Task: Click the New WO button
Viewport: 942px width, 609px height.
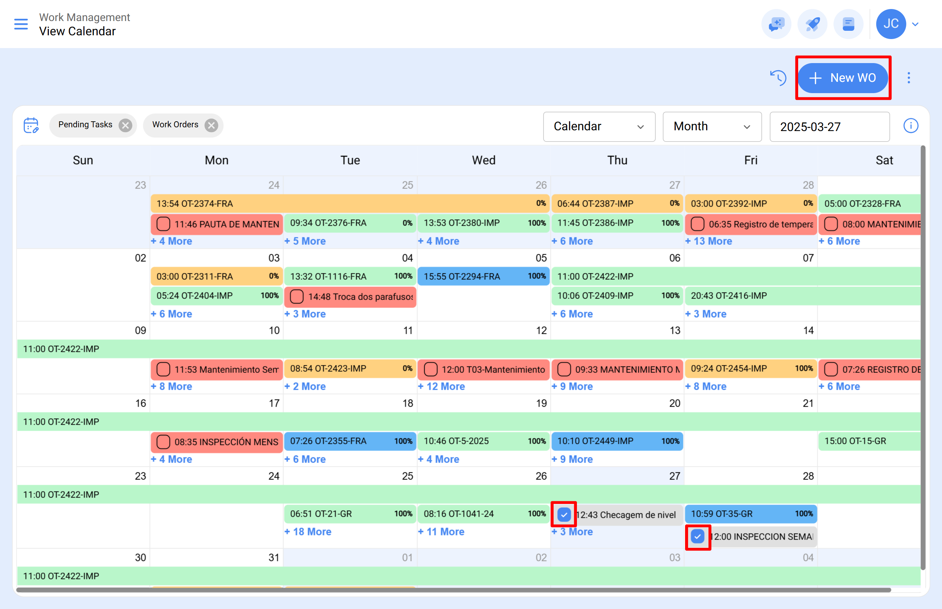Action: [x=843, y=78]
